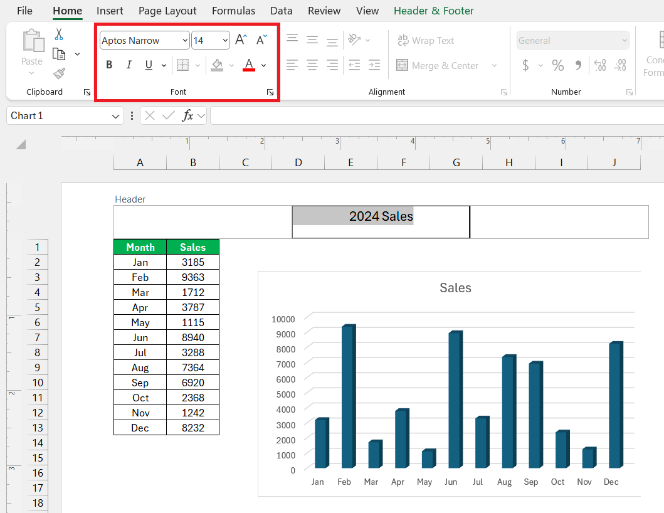Viewport: 664px width, 513px height.
Task: Open the Formulas tab
Action: coord(233,11)
